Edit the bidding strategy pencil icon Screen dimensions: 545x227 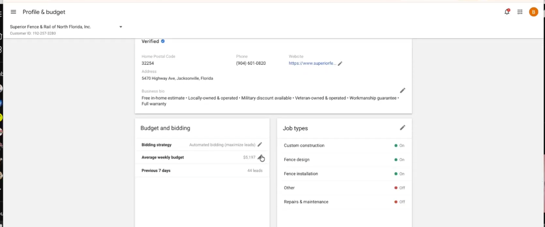[x=260, y=145]
